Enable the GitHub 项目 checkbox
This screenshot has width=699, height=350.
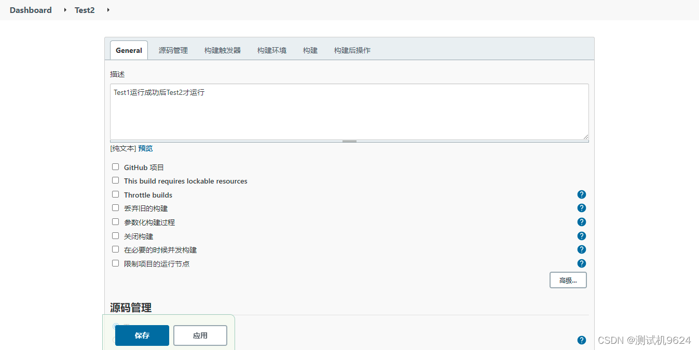tap(115, 167)
